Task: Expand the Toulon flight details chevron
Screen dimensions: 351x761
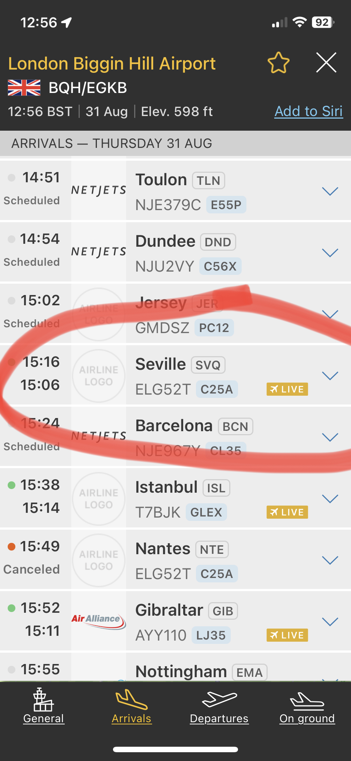Action: point(330,191)
